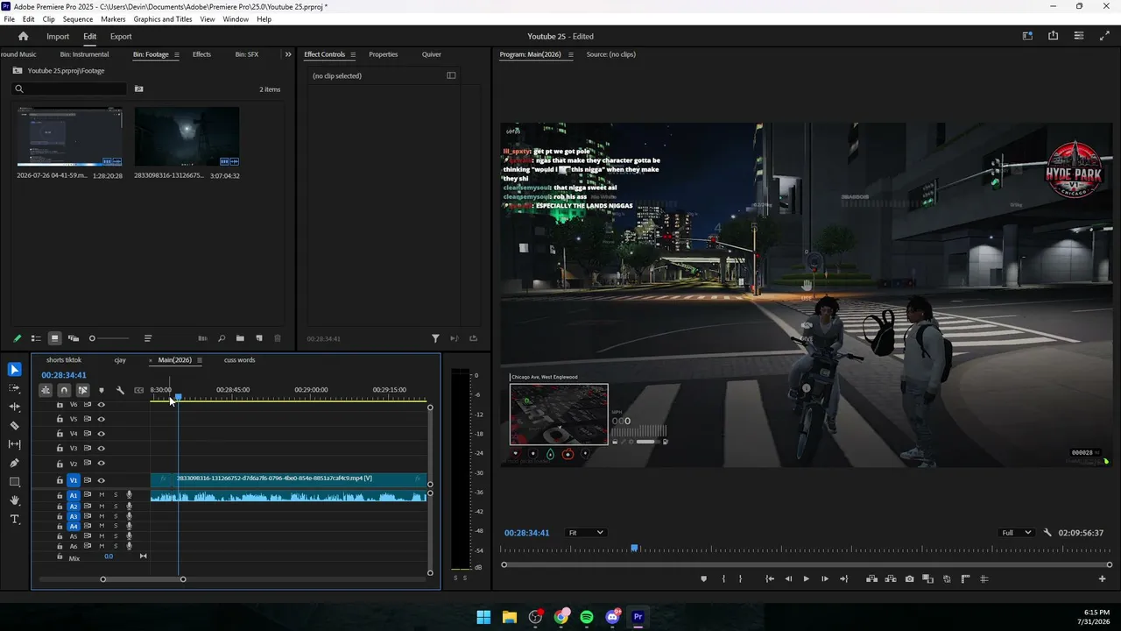Viewport: 1121px width, 631px height.
Task: Click the Share/Quick Export icon
Action: point(1053,36)
